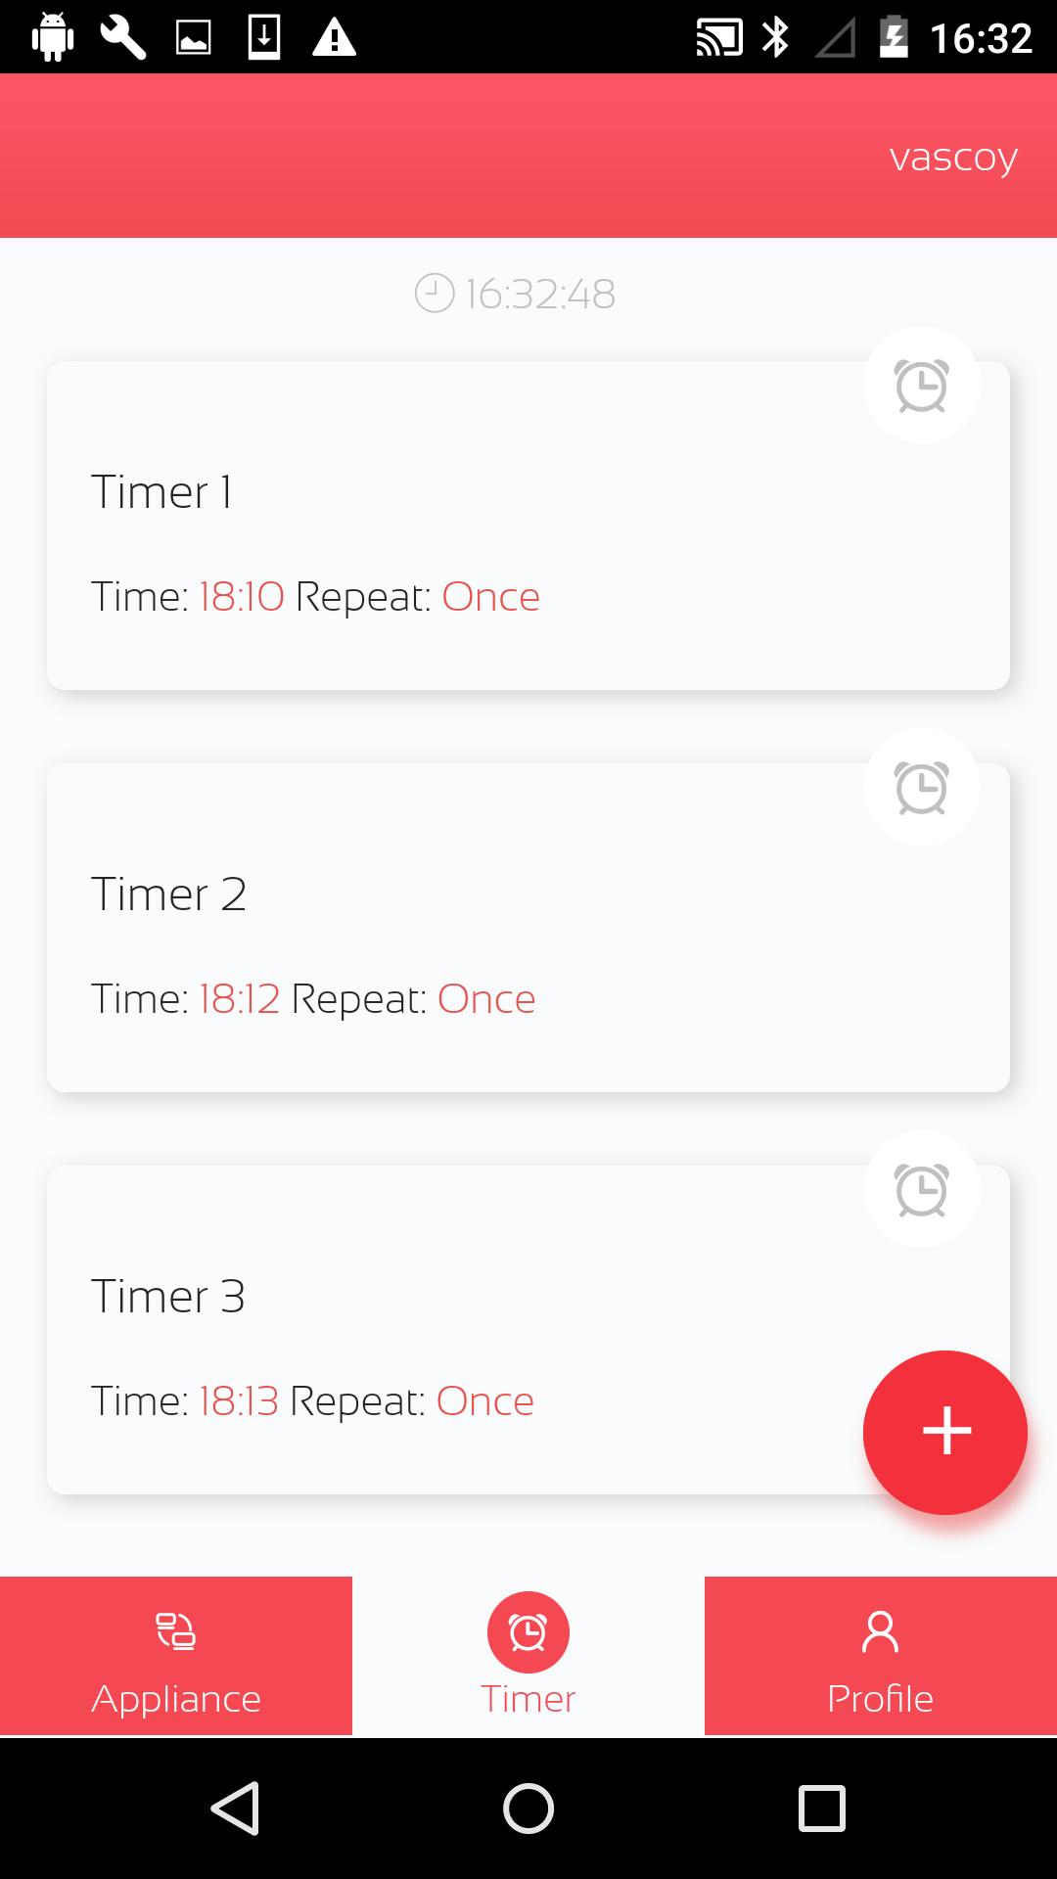Tap the 18:10 time value on Timer 1
1057x1879 pixels.
tap(242, 597)
